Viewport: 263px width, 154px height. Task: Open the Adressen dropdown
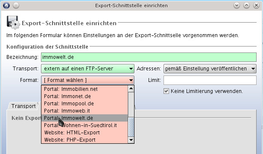pyautogui.click(x=210, y=69)
